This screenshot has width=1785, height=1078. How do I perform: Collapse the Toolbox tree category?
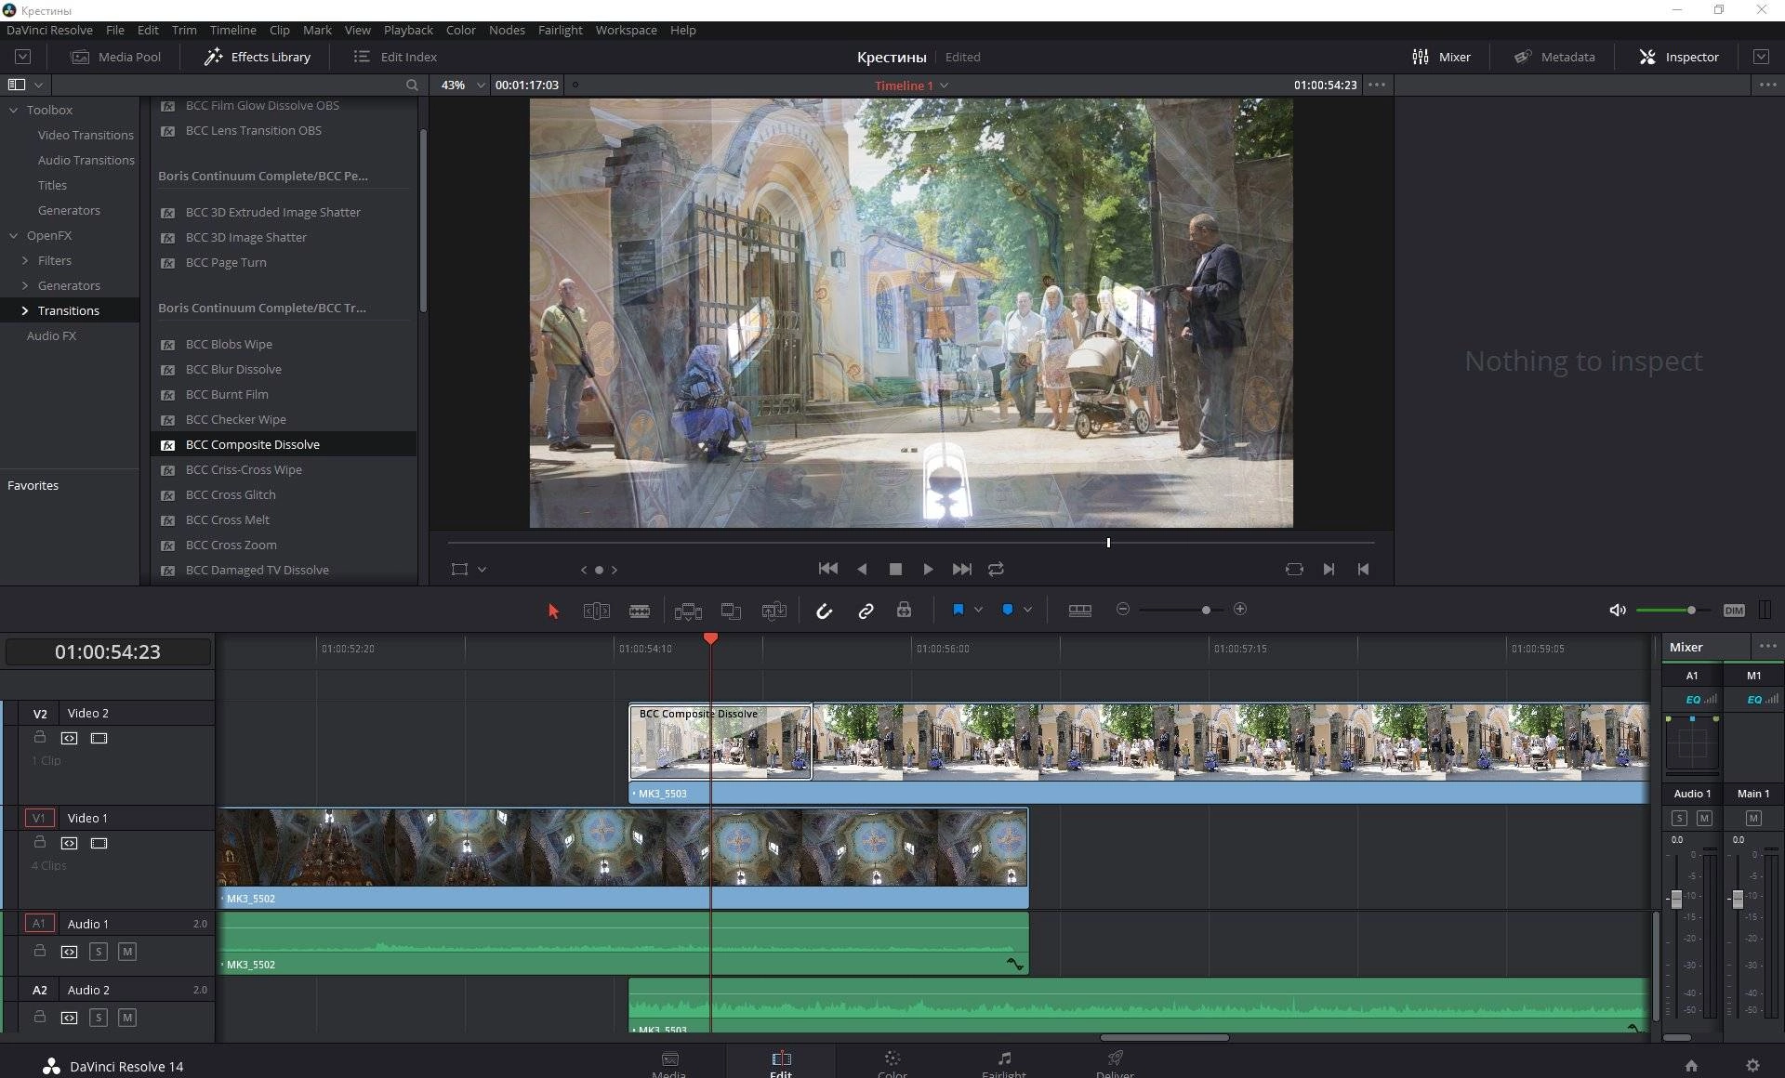[14, 110]
